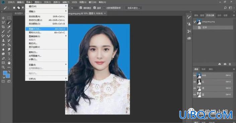
Task: Select the Path Selection tool
Action: tap(9, 58)
